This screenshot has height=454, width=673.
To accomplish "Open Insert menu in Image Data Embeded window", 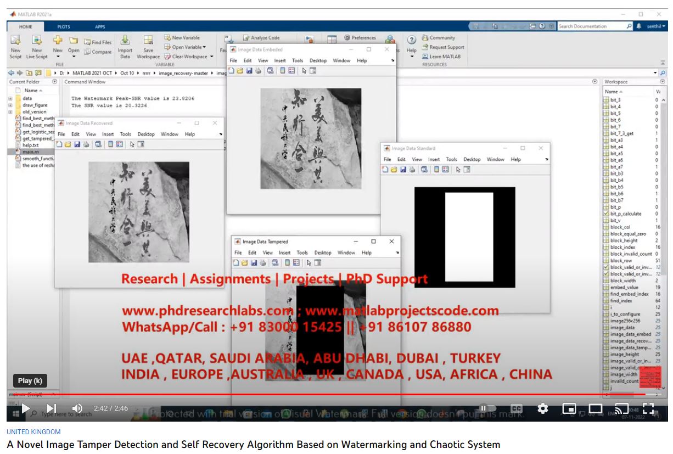I will 280,60.
